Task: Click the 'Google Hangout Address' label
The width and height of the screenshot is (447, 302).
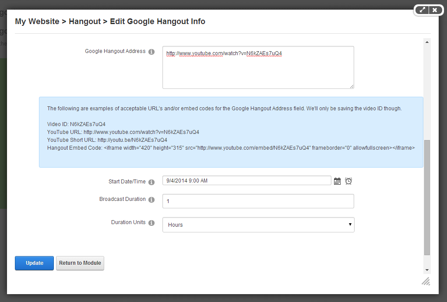Action: (x=115, y=51)
